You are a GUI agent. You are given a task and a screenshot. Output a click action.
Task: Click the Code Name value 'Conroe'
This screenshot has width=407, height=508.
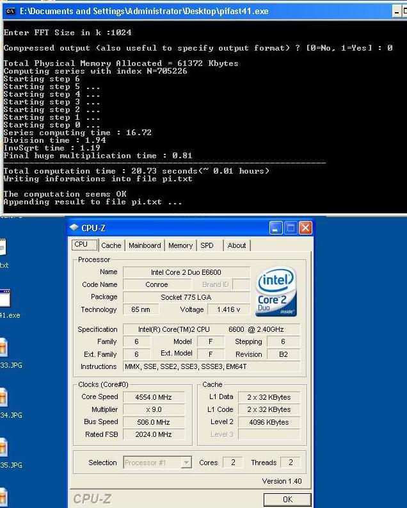(x=157, y=284)
